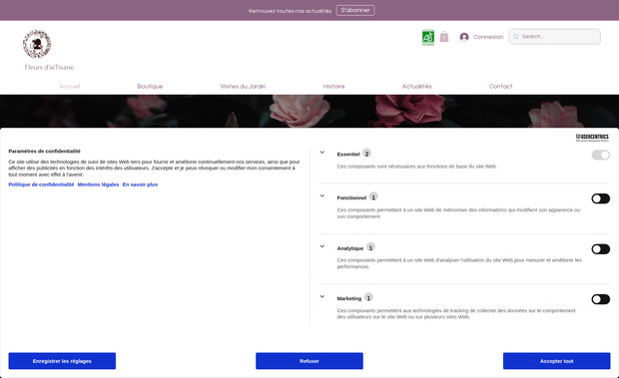Expand the Fonctionnel category chevron
619x378 pixels.
(322, 195)
